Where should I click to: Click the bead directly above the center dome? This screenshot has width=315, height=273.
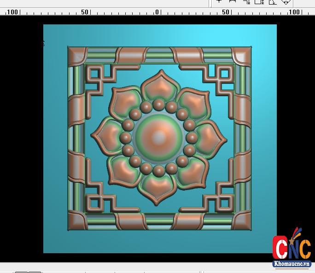(158, 105)
